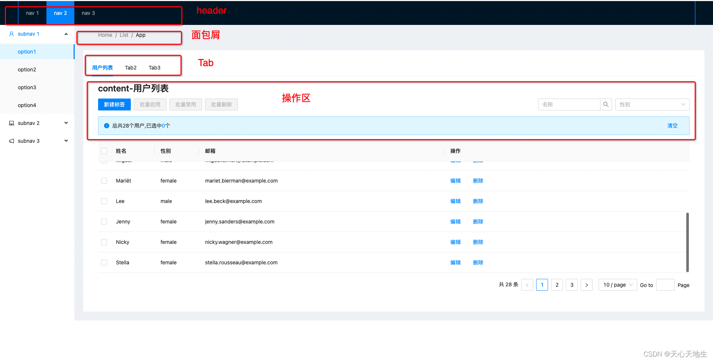Click 编辑 in Jenny's row
This screenshot has width=713, height=361.
(x=456, y=222)
